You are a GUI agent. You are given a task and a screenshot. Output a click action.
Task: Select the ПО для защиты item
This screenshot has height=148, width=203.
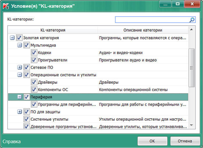45,112
